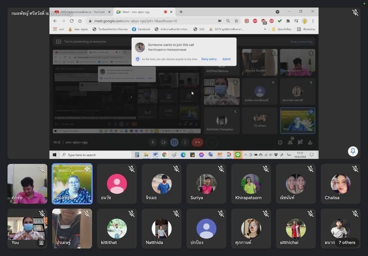Open LINE app from the taskbar
The image size is (368, 256).
pyautogui.click(x=238, y=155)
